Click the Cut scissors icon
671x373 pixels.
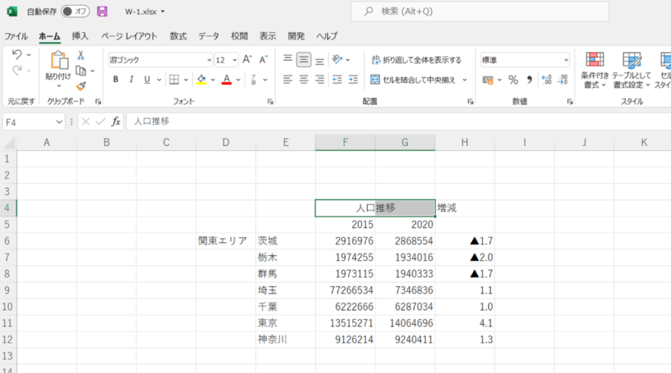pyautogui.click(x=81, y=56)
